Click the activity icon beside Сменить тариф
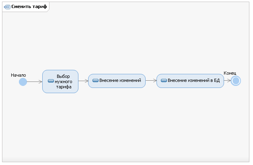 click(x=7, y=7)
